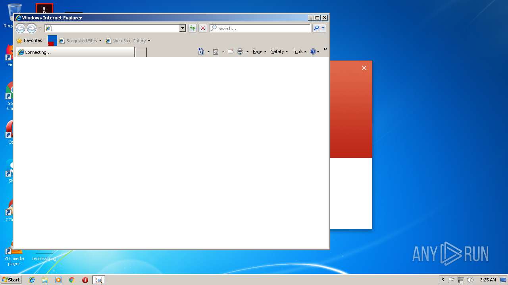The image size is (508, 285).
Task: Expand the Web Slice Gallery dropdown arrow
Action: click(x=149, y=41)
